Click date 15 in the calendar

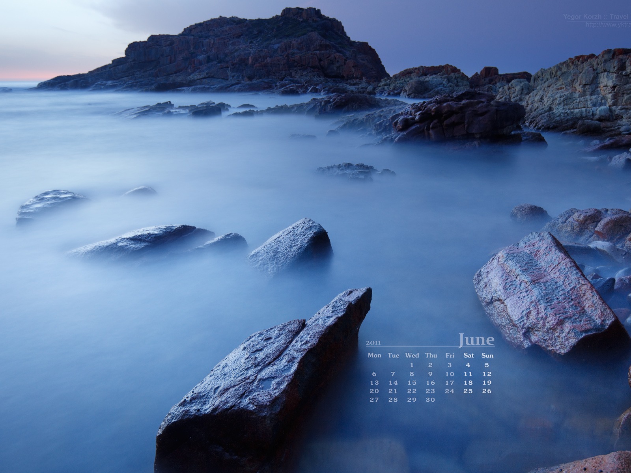pyautogui.click(x=412, y=382)
